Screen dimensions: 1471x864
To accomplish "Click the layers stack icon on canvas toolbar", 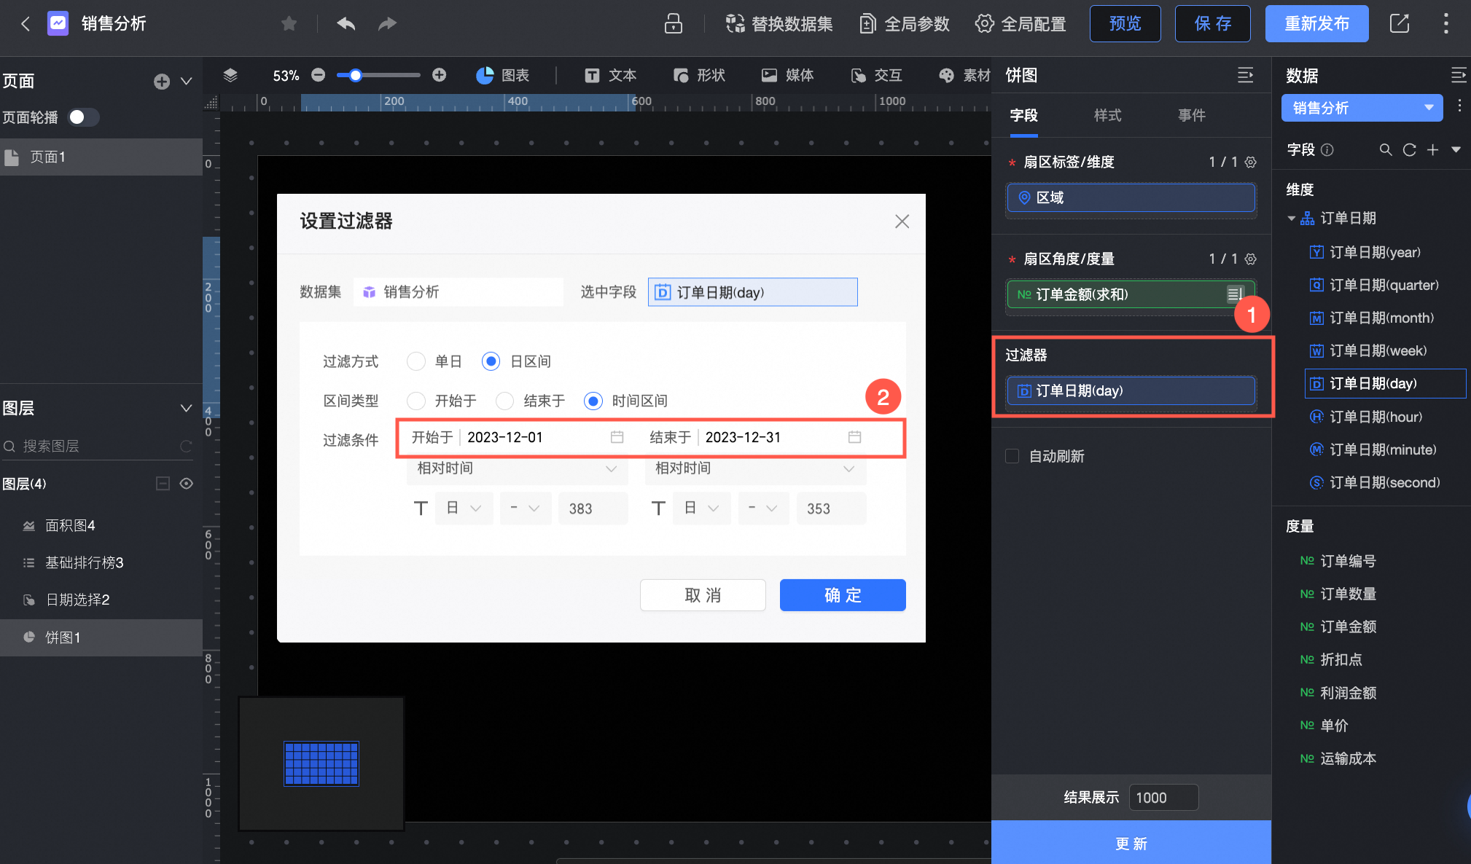I will [x=230, y=75].
